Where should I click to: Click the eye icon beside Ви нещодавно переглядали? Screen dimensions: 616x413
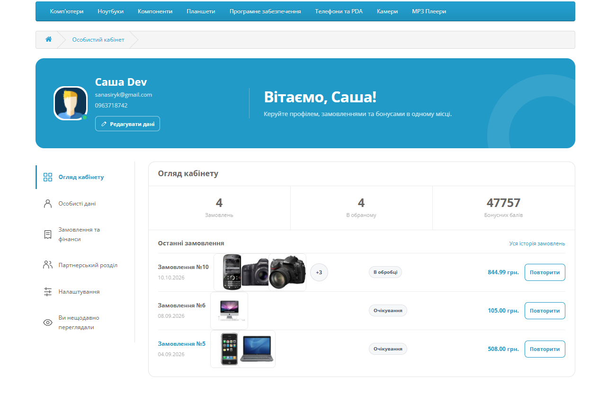click(x=48, y=323)
